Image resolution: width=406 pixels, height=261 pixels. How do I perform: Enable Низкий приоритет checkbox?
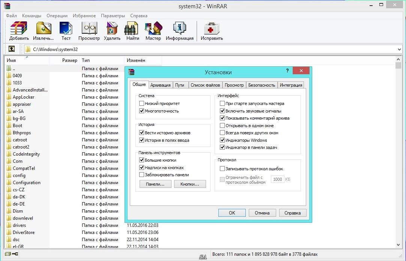pos(141,103)
